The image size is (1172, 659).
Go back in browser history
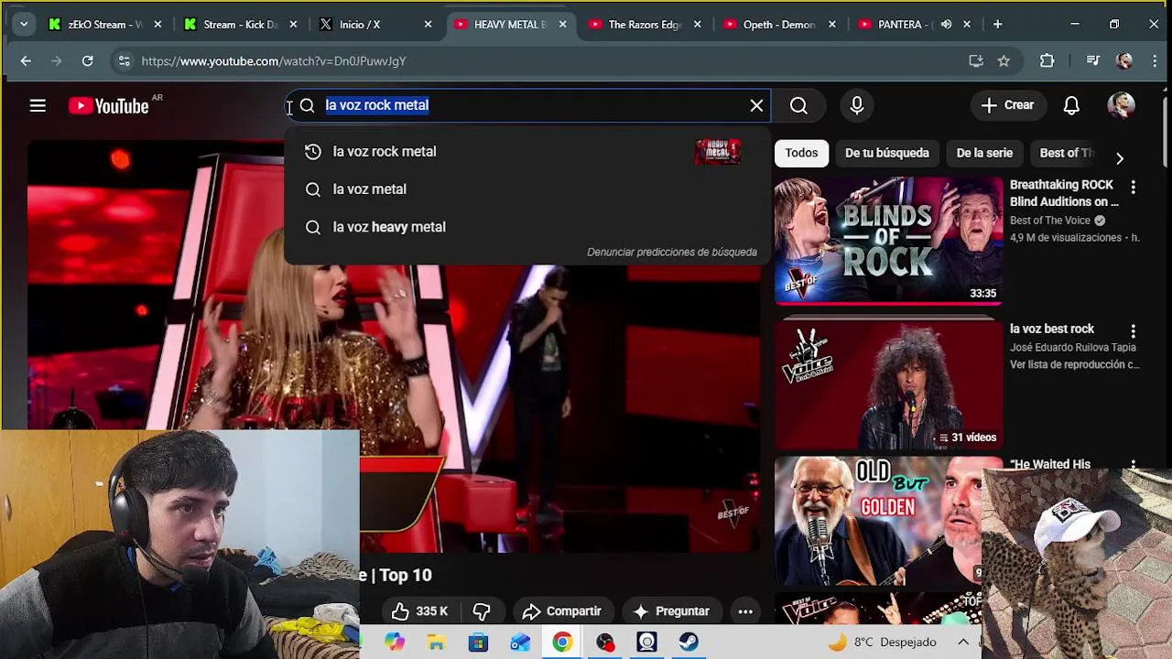[26, 60]
